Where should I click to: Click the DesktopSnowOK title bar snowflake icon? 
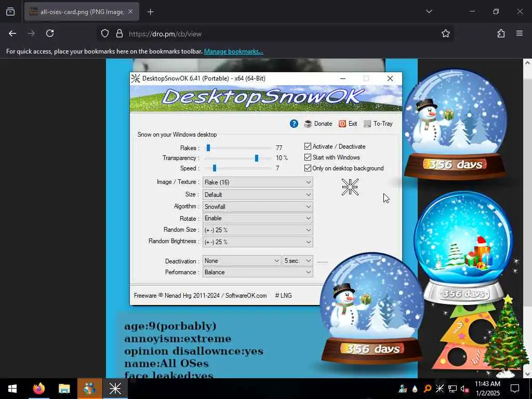pos(136,78)
